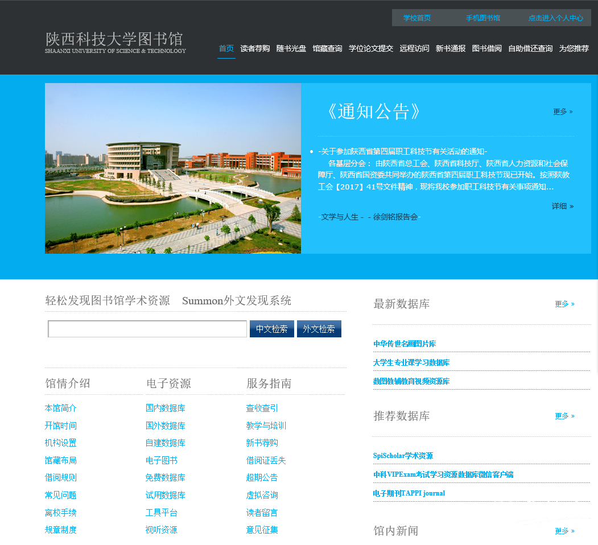This screenshot has width=598, height=545.
Task: Visit 国外数据库 under 电子资源
Action: click(x=165, y=426)
